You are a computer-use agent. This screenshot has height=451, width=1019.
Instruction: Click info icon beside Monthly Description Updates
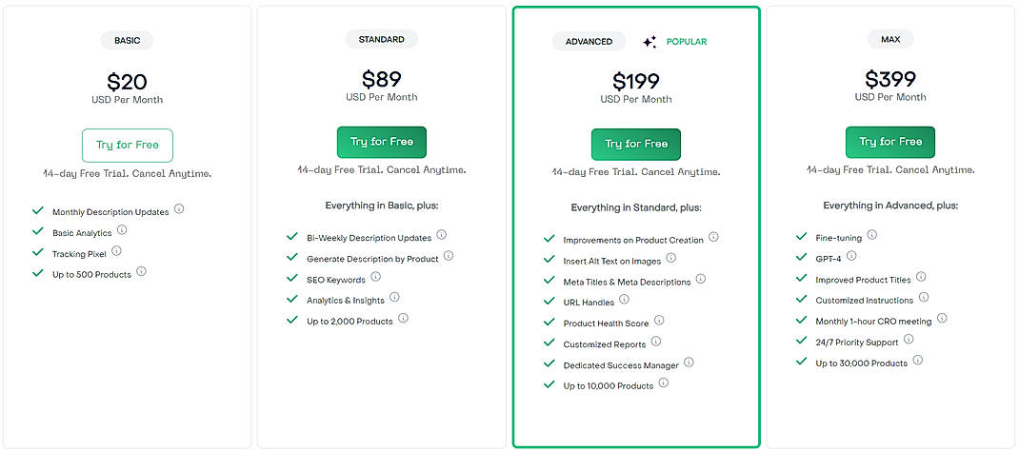click(178, 210)
